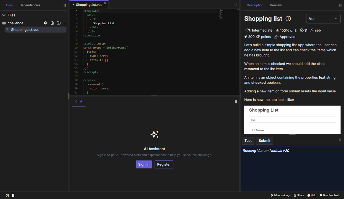Click the 100% of 3 chart icon
Viewport: 344px width, 199px height.
point(277,31)
